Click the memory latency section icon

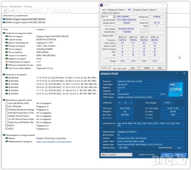pos(4,74)
